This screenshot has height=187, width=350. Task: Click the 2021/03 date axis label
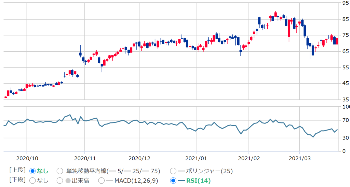click(x=299, y=158)
